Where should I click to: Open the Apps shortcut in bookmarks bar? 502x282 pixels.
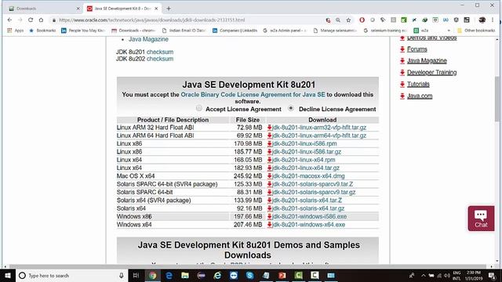tap(16, 31)
